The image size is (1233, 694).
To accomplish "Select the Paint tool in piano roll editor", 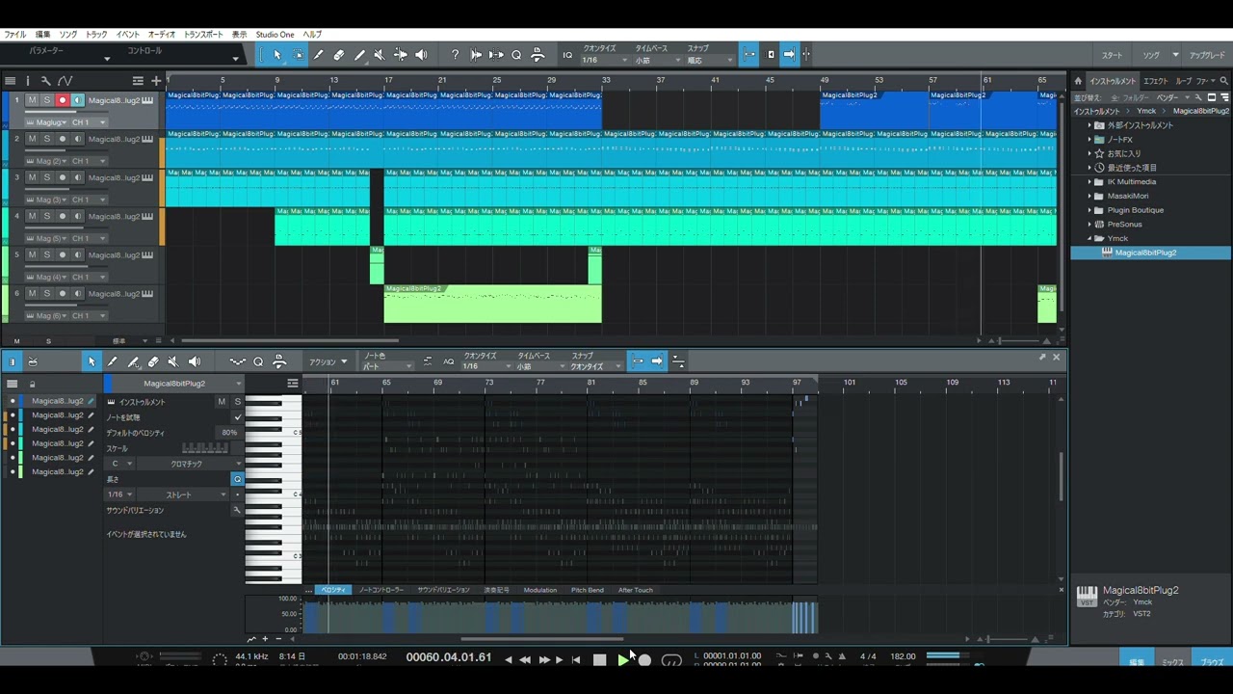I will [x=133, y=361].
